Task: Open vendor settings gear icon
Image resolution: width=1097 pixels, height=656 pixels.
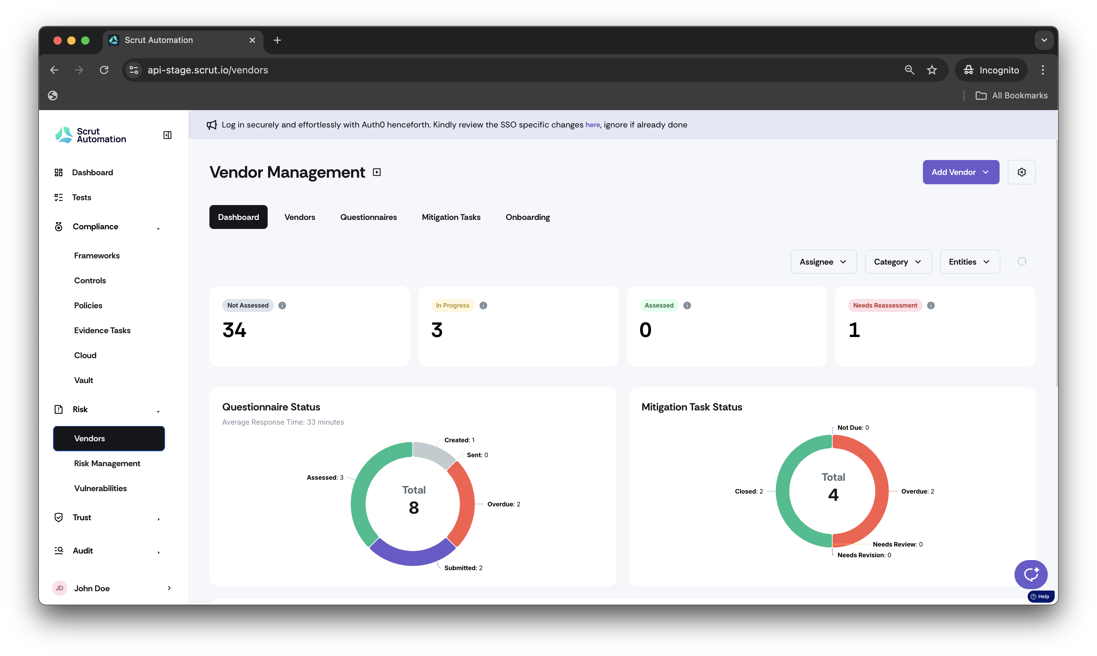Action: [1021, 172]
